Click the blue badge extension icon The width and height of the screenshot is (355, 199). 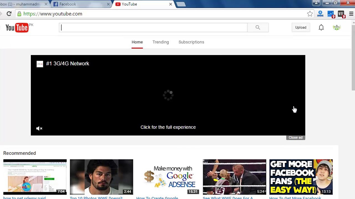point(320,14)
